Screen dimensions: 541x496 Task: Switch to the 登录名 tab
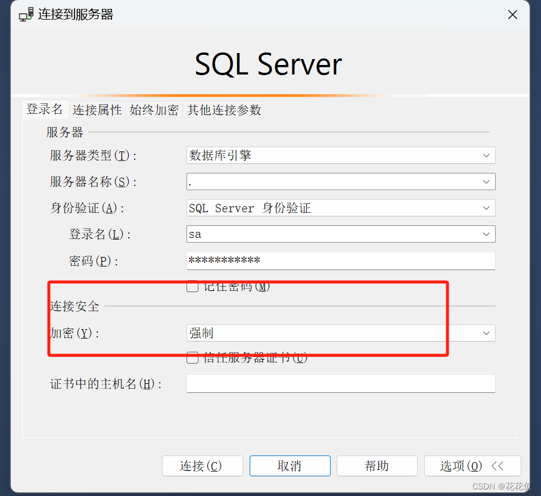45,110
